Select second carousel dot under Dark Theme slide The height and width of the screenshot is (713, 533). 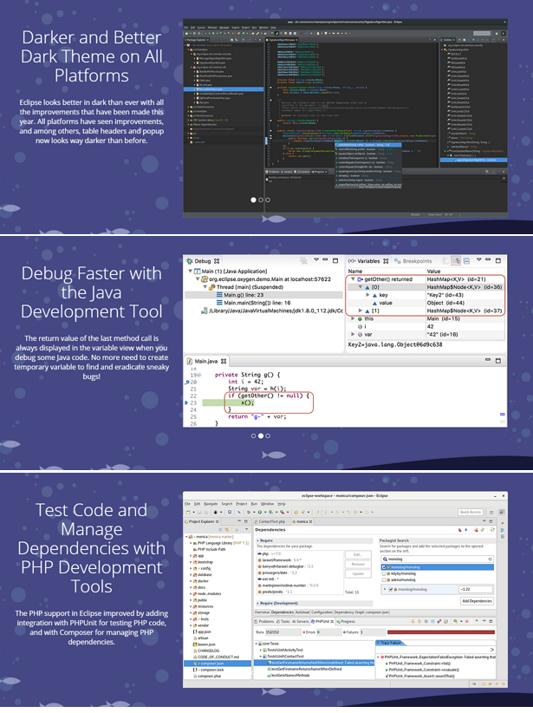click(x=261, y=200)
